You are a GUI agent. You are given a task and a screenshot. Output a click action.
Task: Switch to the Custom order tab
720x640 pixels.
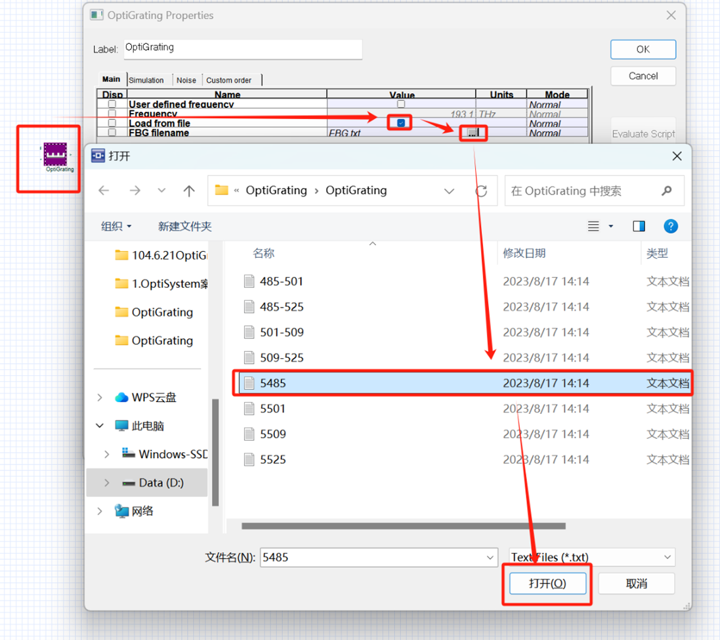228,80
